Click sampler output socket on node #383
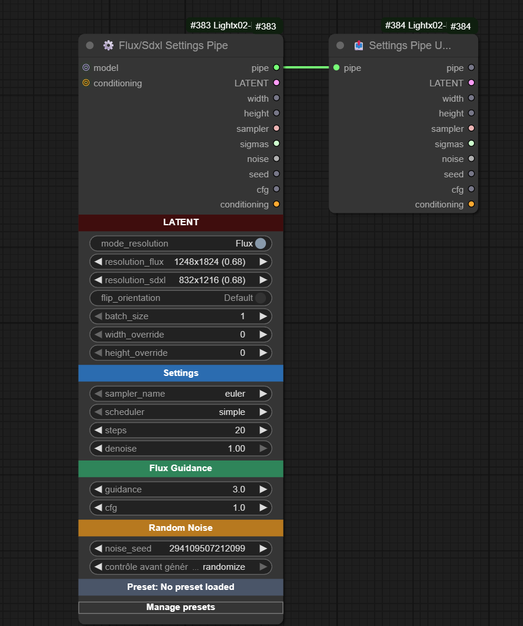This screenshot has height=626, width=523. coord(276,128)
